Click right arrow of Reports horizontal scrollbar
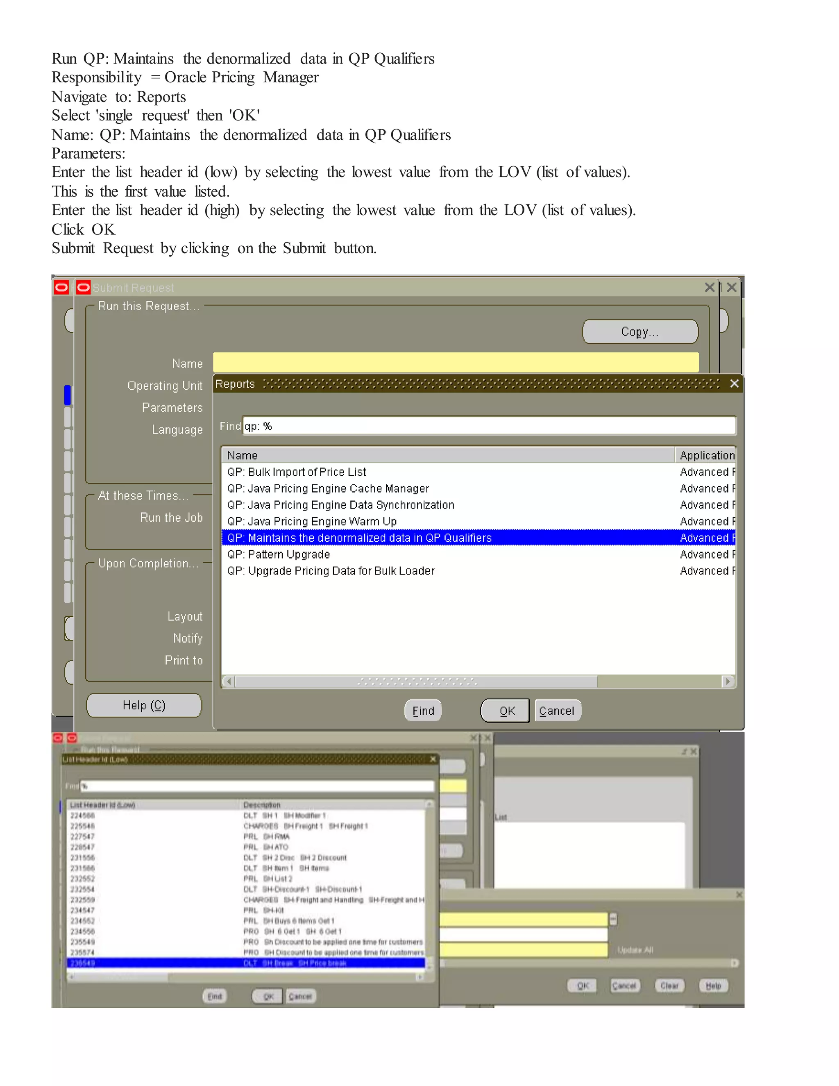The height and width of the screenshot is (1086, 839). pos(728,681)
